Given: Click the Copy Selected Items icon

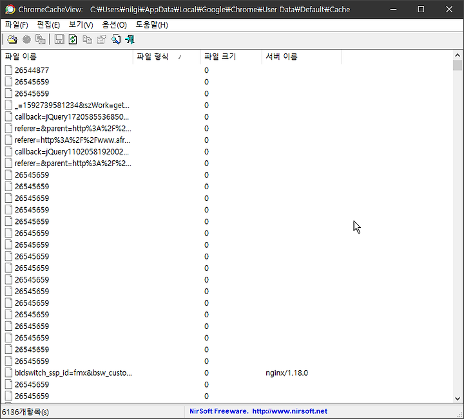Looking at the screenshot, I should coord(87,40).
